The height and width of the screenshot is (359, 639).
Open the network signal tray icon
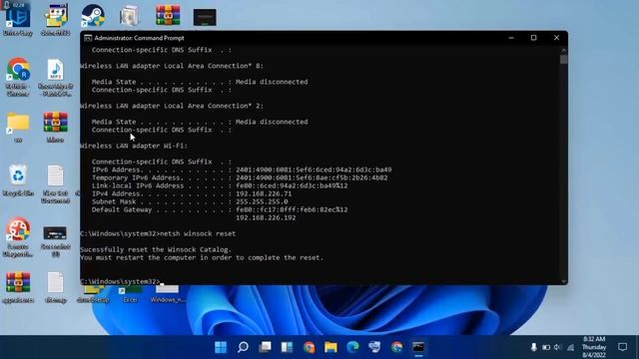tap(571, 347)
